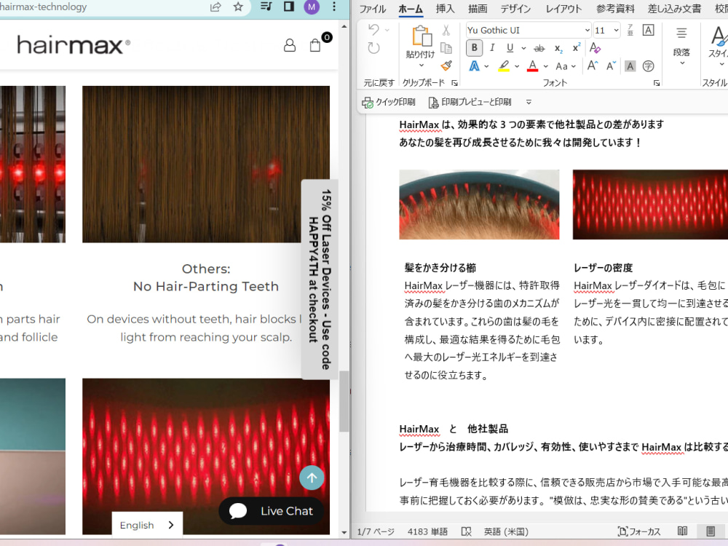Expand the Paste (貼り付け) options arrow
Screen dimensions: 728x546
421,66
